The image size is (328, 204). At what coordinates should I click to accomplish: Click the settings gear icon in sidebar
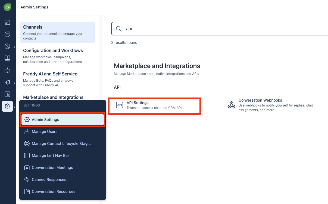click(7, 106)
